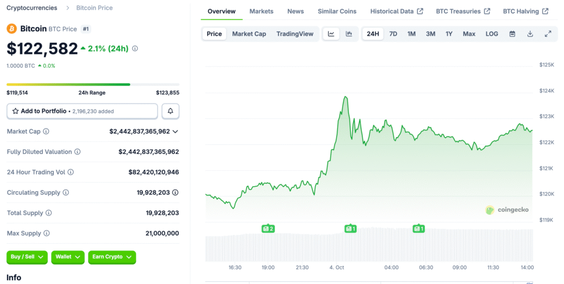Open Cryptocurrencies breadcrumb link
Viewport: 564px width, 284px height.
[x=31, y=8]
